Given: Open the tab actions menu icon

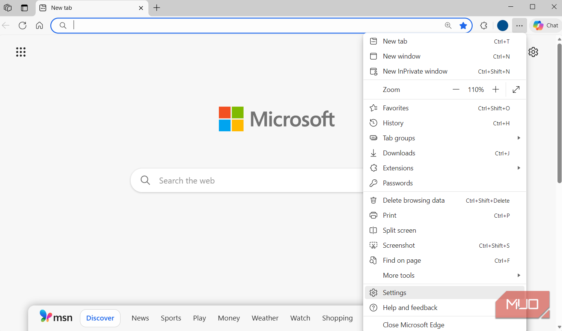Looking at the screenshot, I should click(x=24, y=8).
